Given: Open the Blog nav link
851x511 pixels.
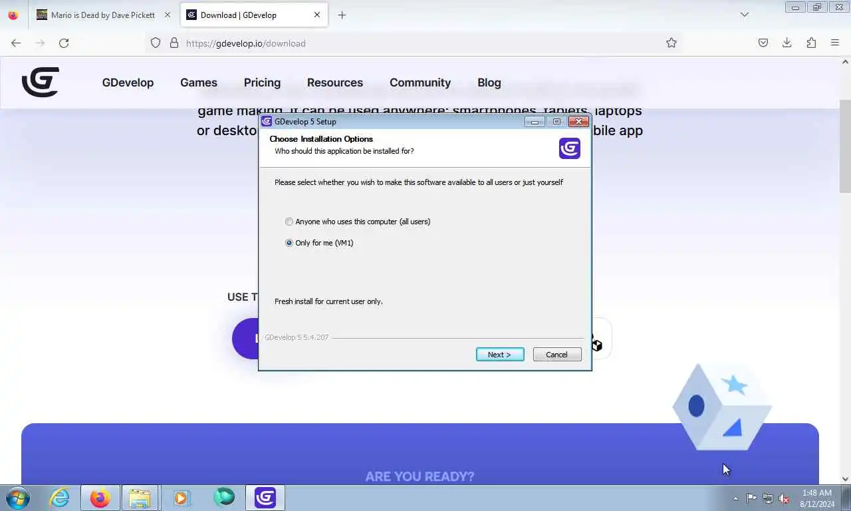Looking at the screenshot, I should [489, 83].
